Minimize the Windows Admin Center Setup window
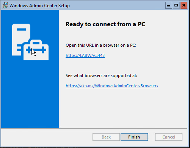The width and height of the screenshot is (190, 148). pos(168,5)
